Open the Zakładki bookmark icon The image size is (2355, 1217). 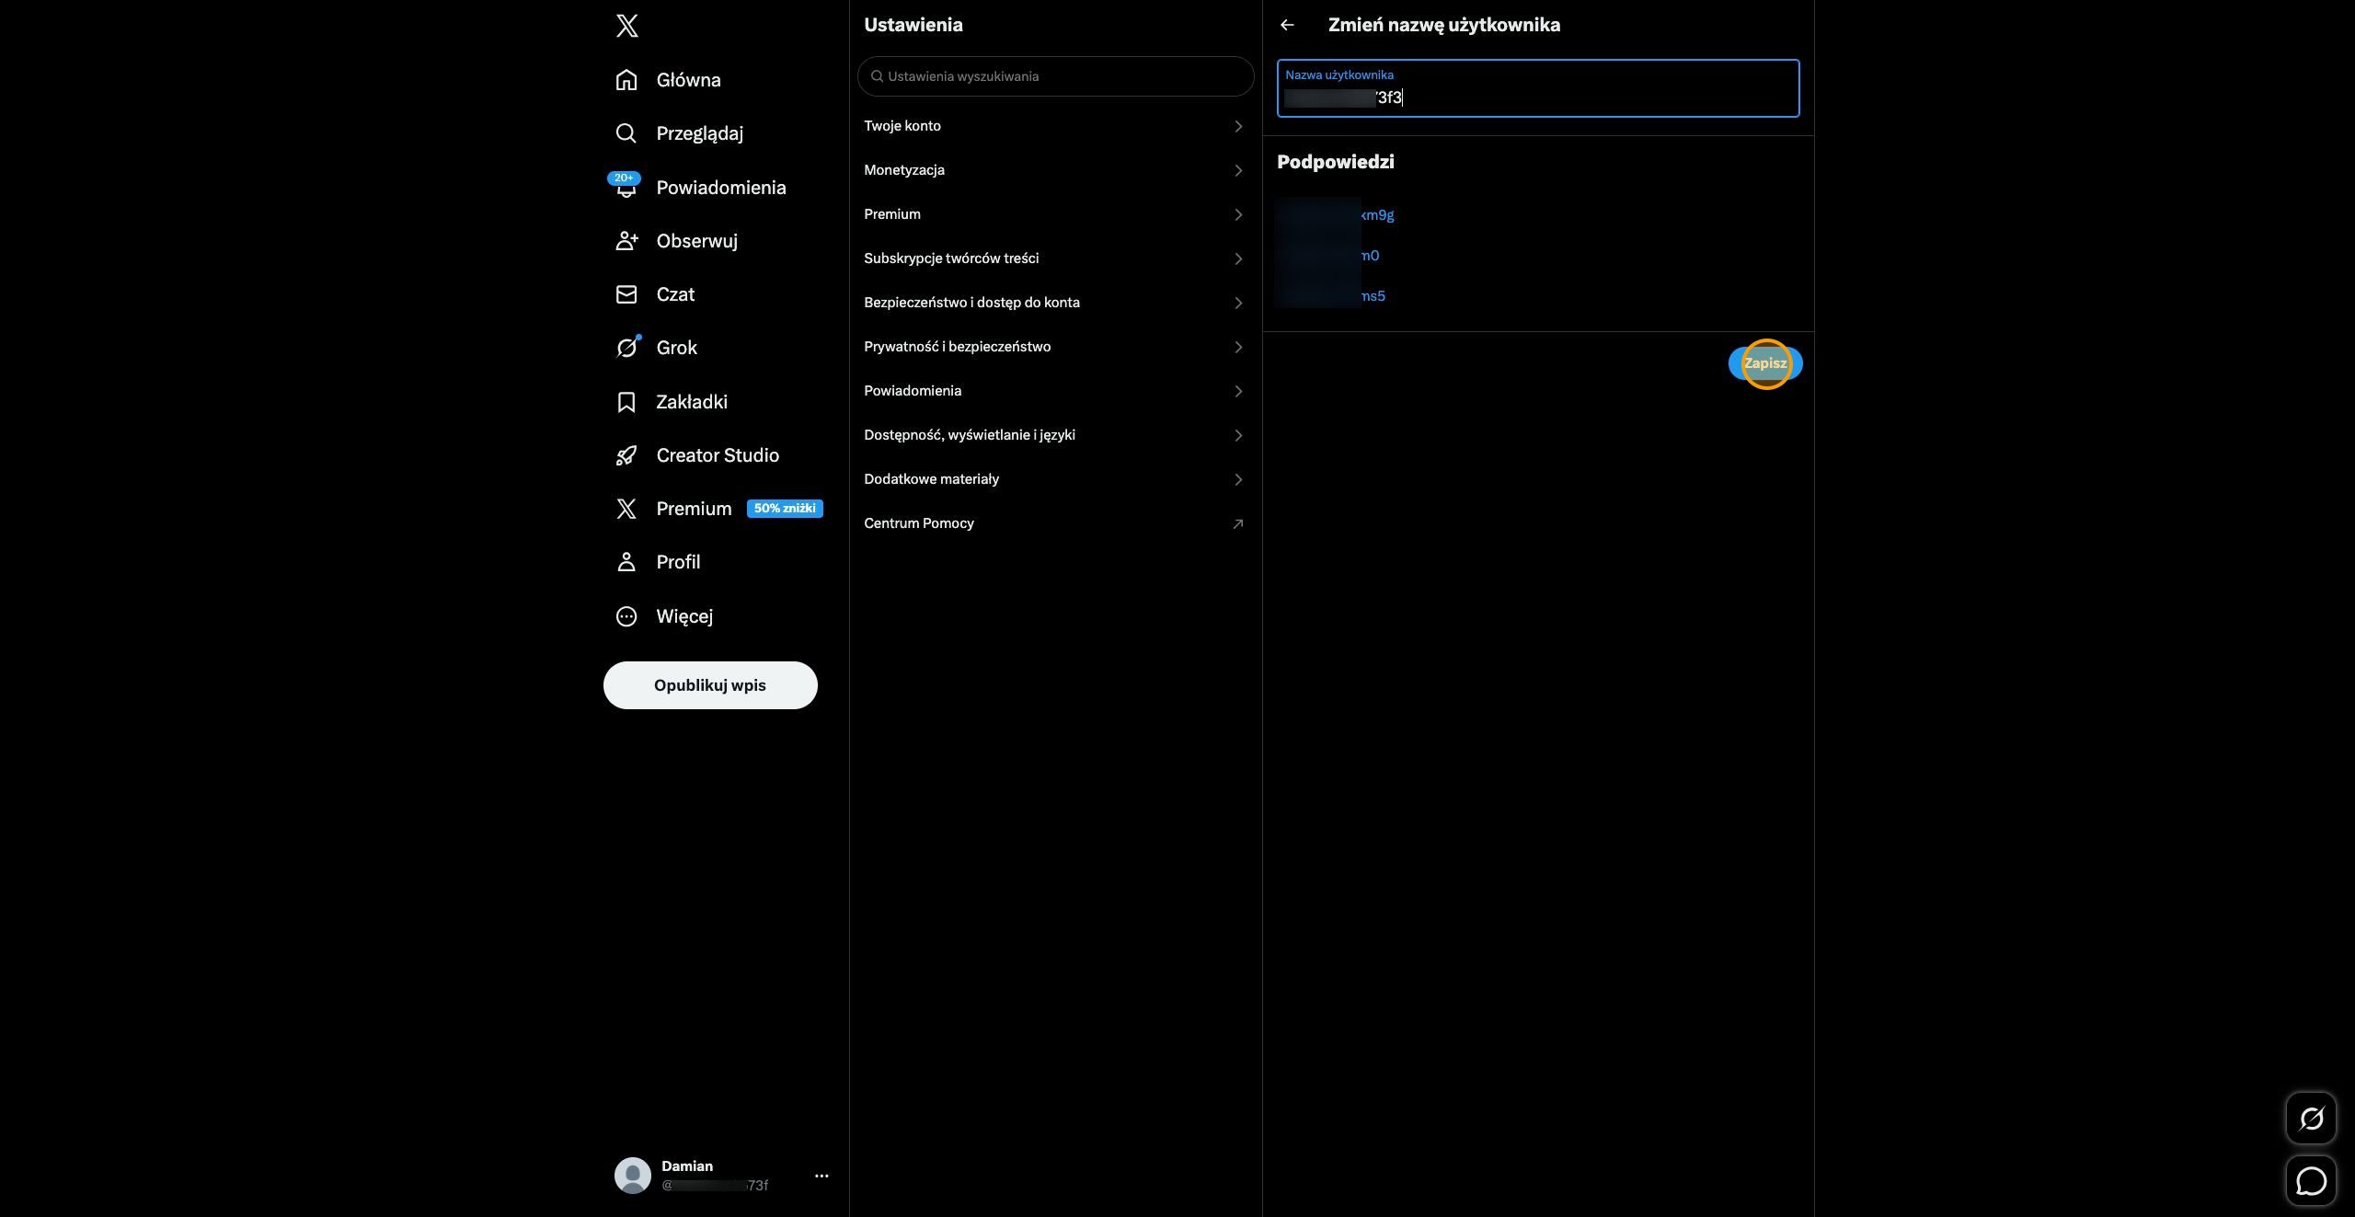tap(626, 402)
